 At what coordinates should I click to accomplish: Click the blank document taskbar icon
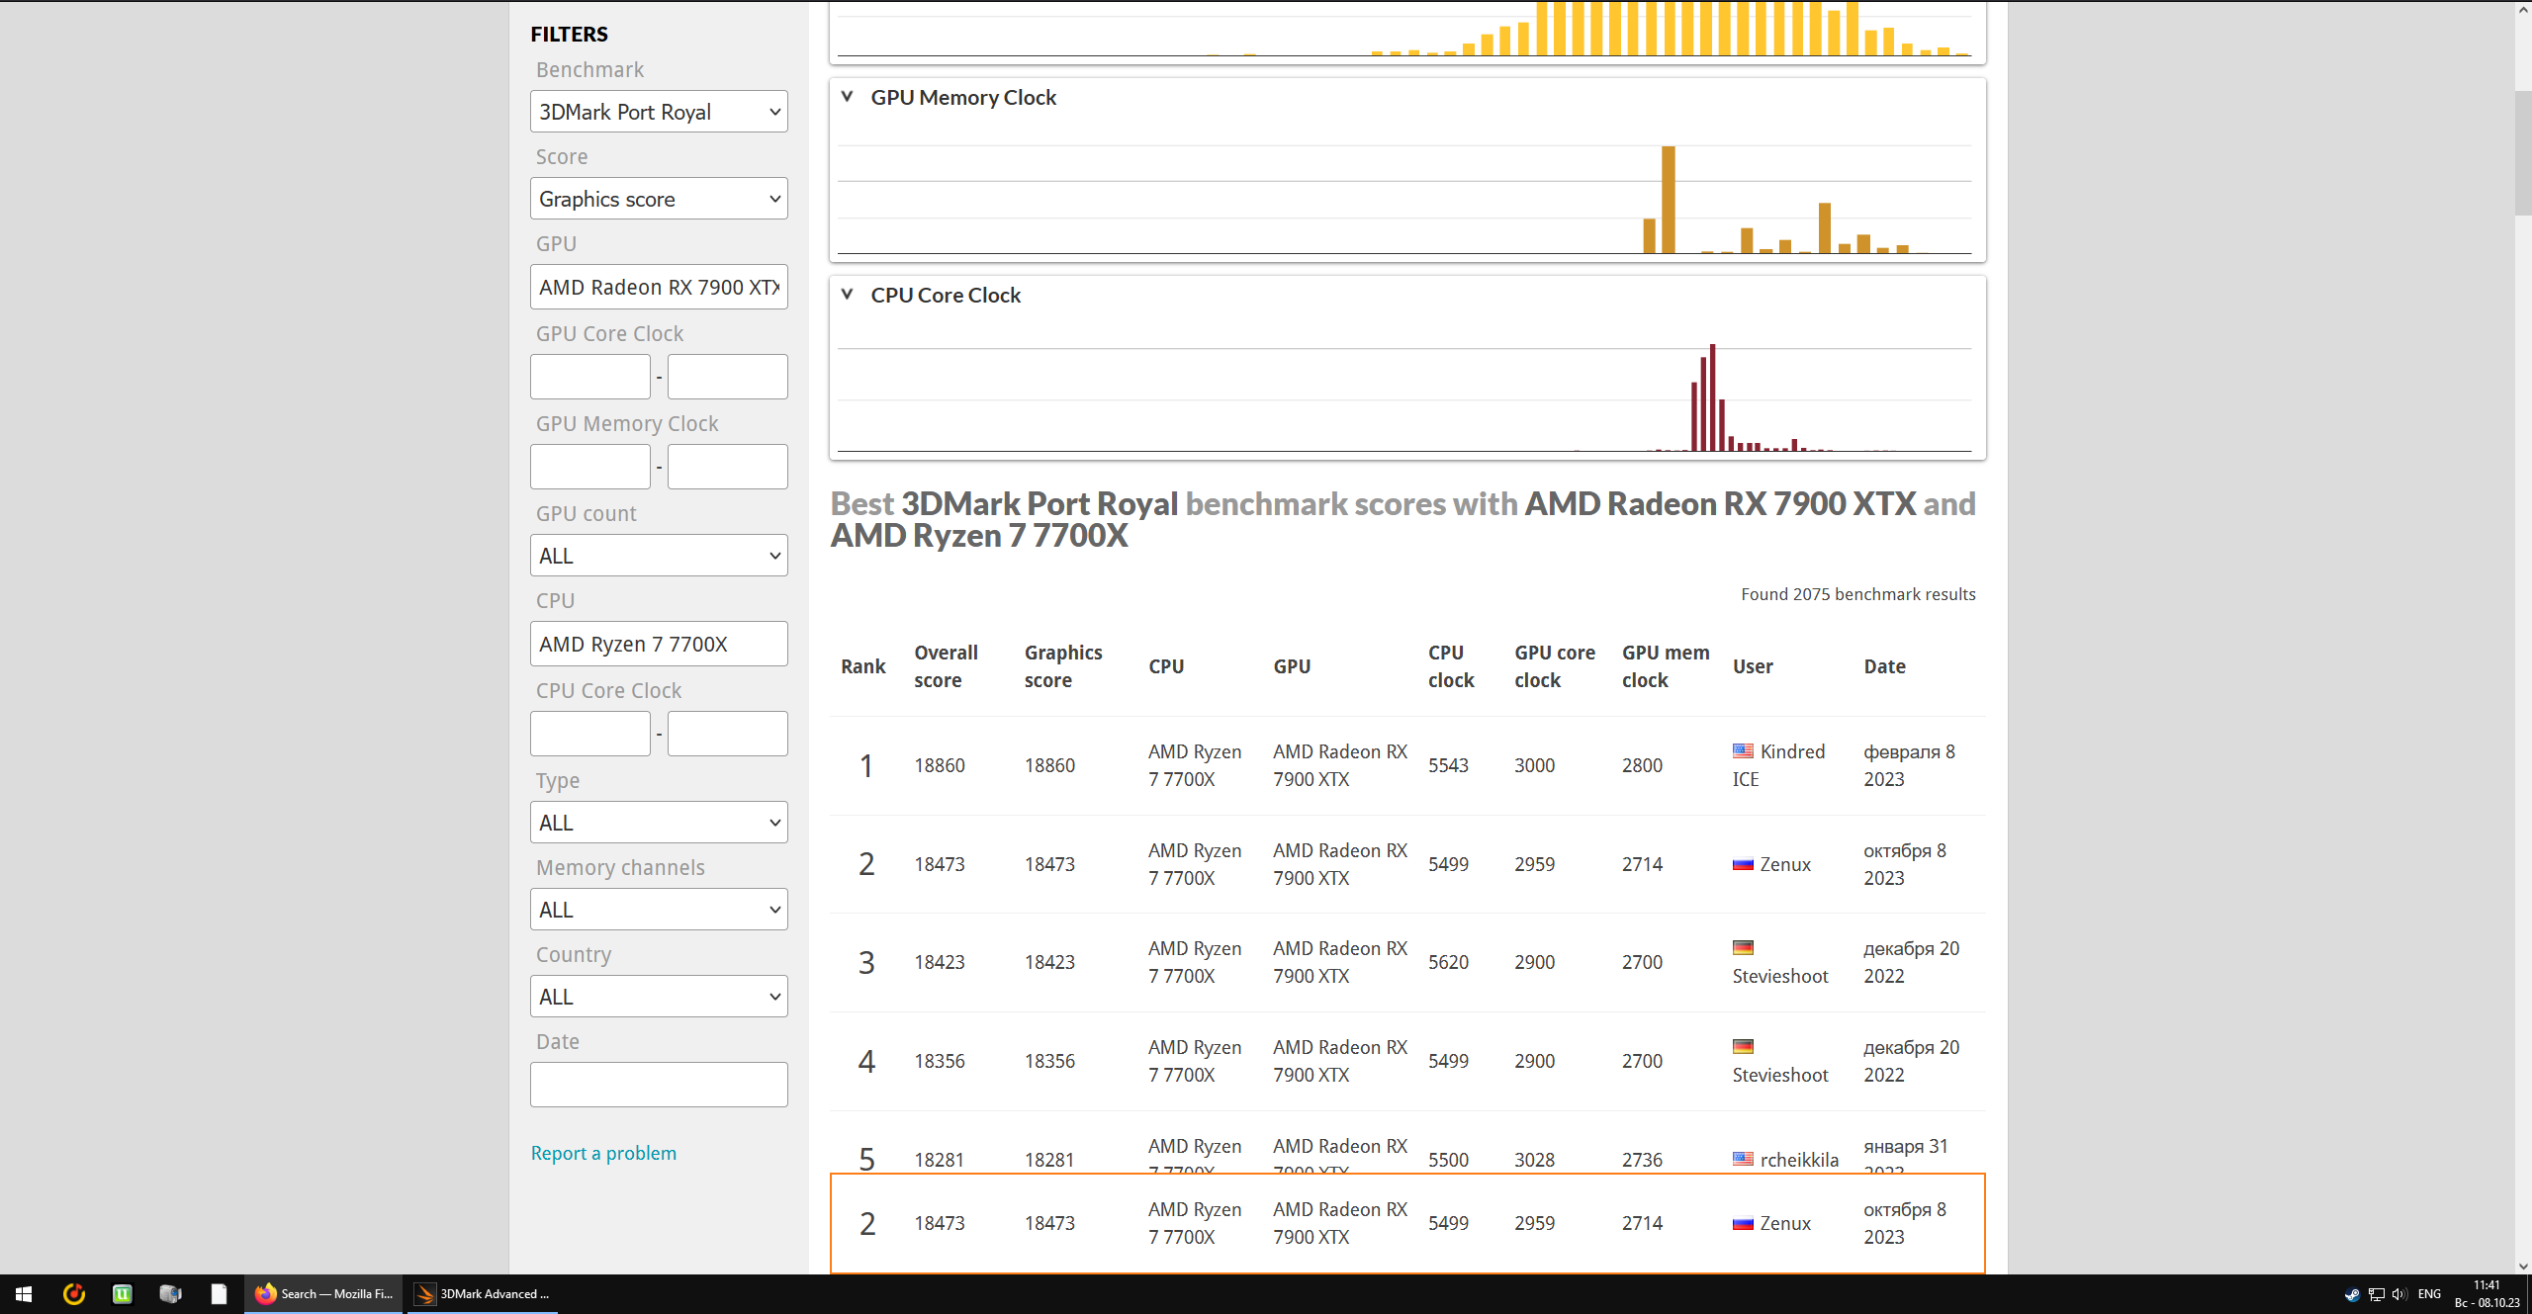pyautogui.click(x=219, y=1294)
